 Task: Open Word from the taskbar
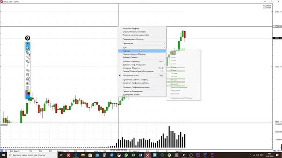point(141,155)
